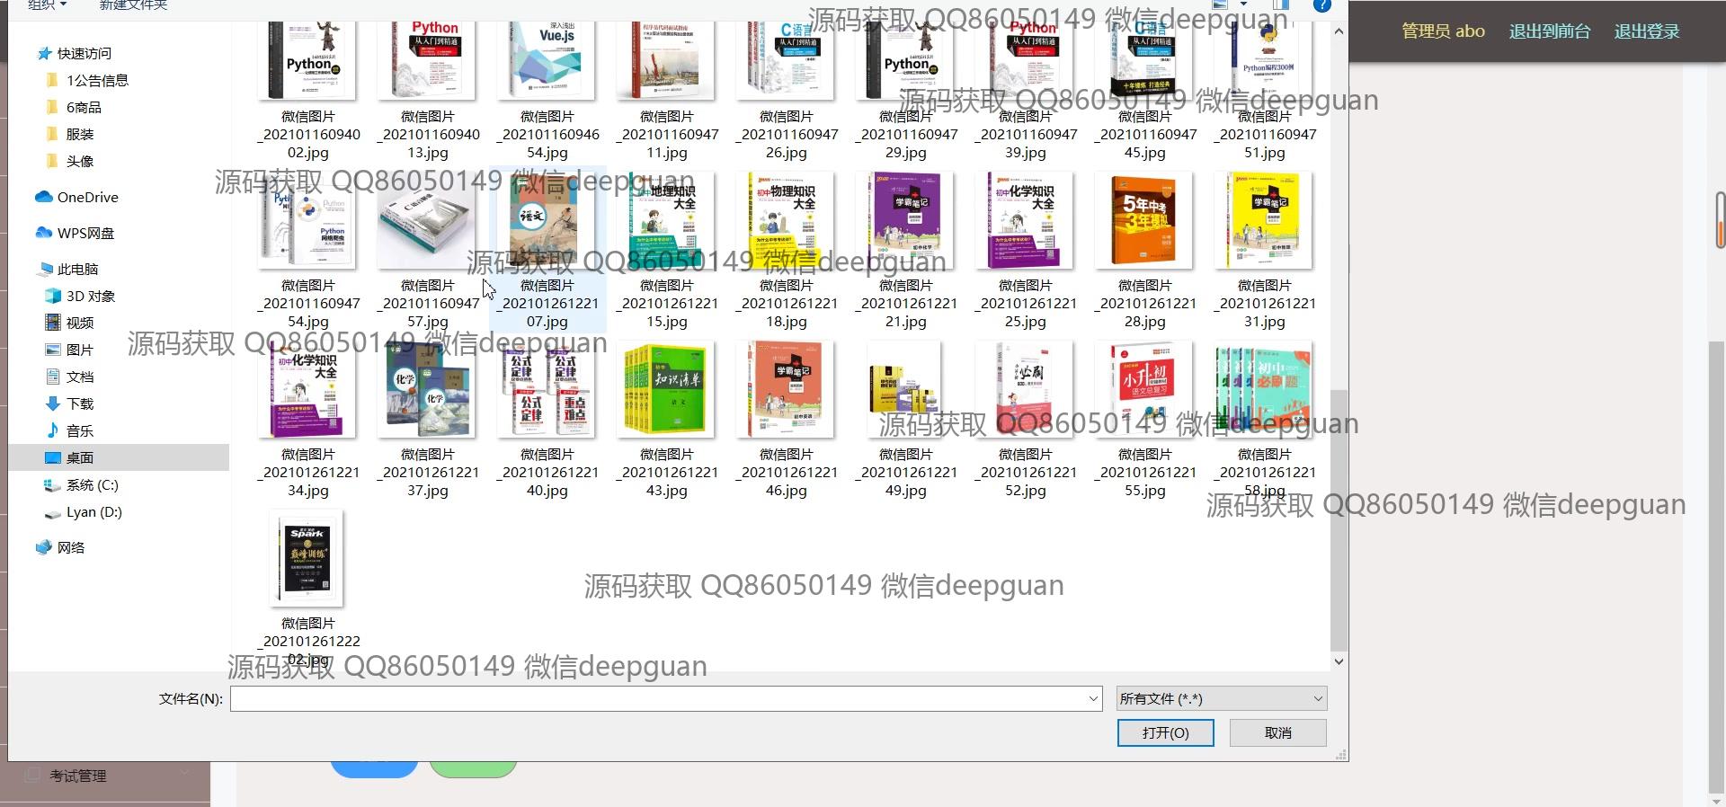Select the 语文 cover 微信图片_20210126122107.jpg
The height and width of the screenshot is (807, 1726).
[547, 250]
